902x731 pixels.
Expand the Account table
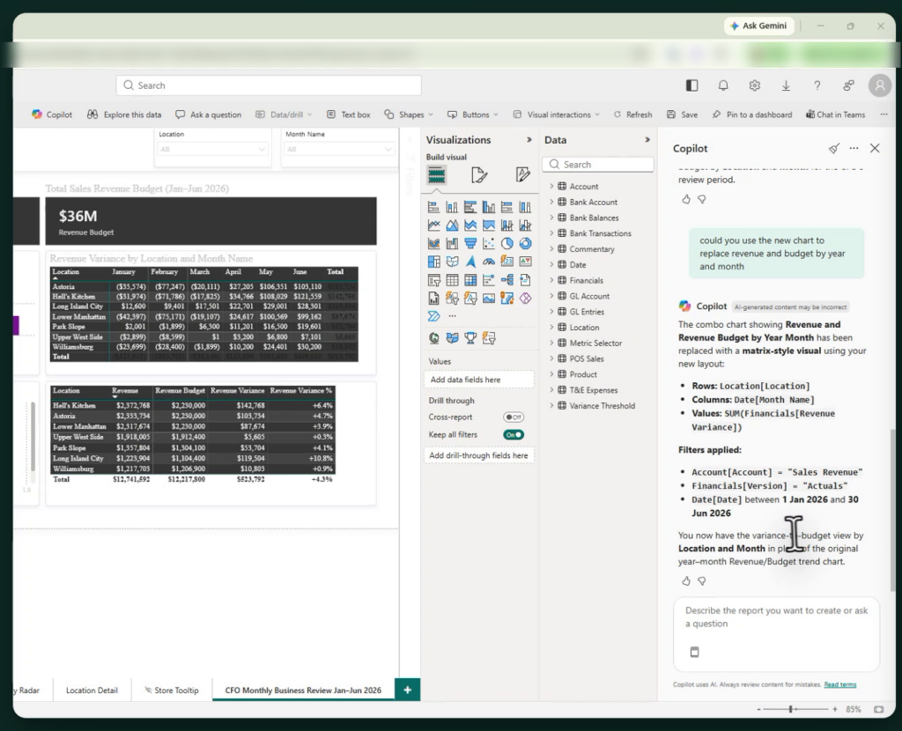pos(551,186)
